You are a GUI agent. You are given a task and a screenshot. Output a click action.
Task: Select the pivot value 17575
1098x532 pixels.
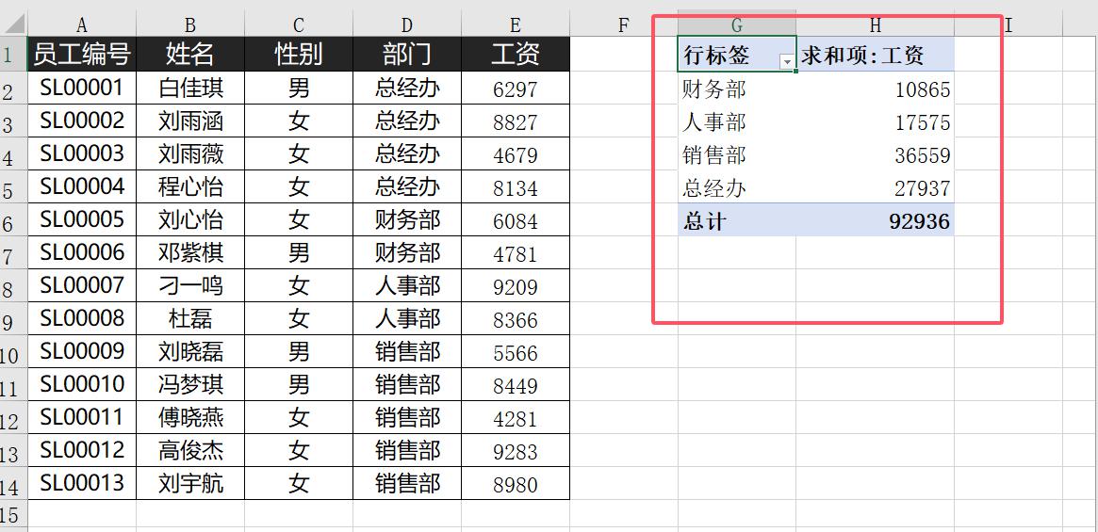click(x=875, y=121)
